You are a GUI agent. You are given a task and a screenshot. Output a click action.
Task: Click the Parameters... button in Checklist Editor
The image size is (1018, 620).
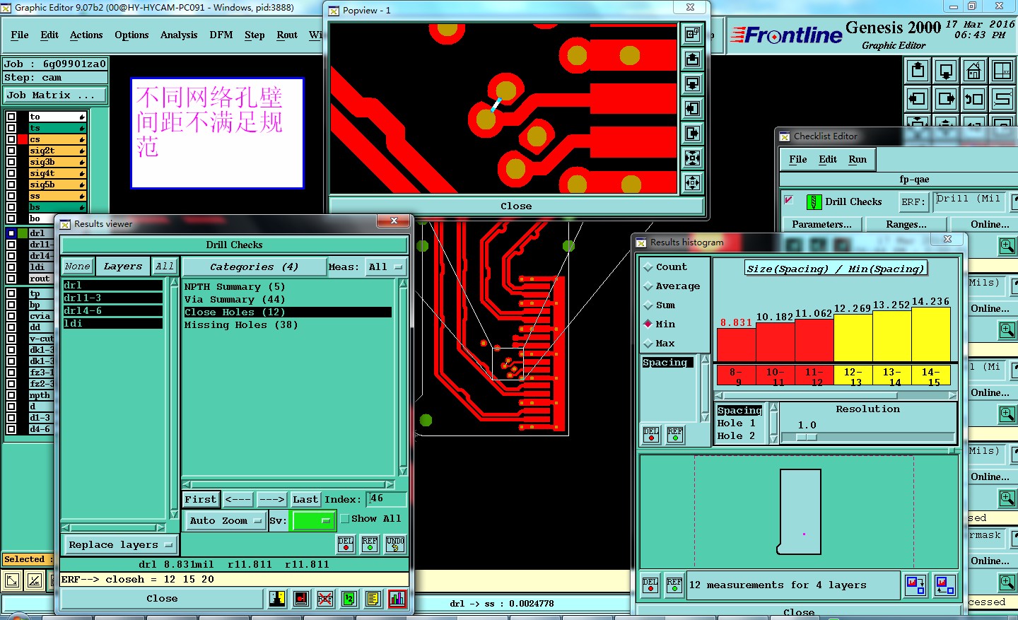click(821, 225)
